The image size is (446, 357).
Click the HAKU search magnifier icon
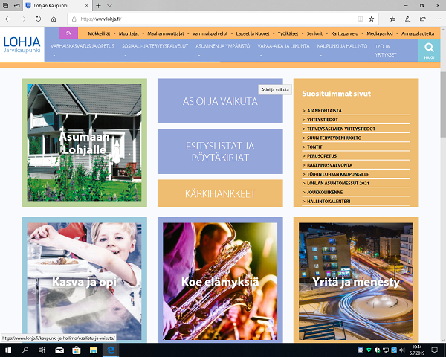(x=429, y=49)
